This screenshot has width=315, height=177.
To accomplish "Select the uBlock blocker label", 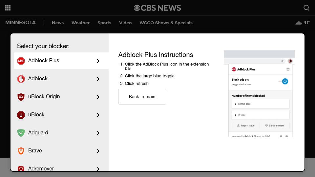I will tap(36, 115).
